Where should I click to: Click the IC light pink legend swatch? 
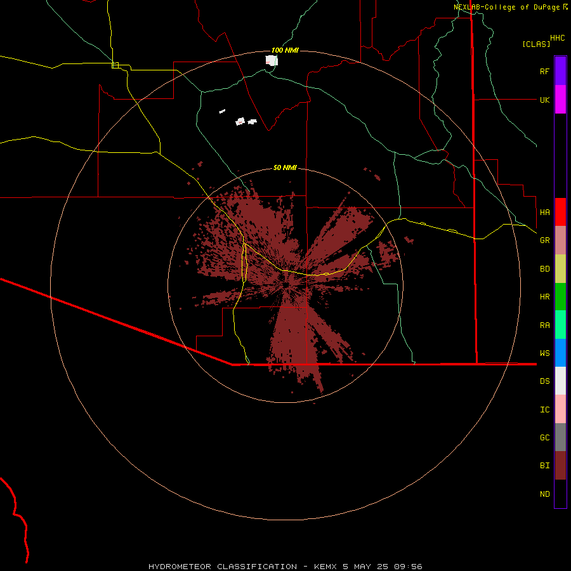[x=560, y=409]
